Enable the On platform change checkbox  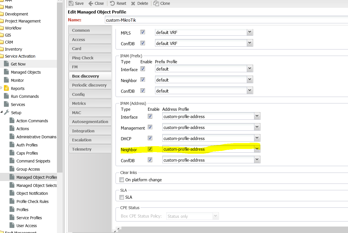coord(122,180)
